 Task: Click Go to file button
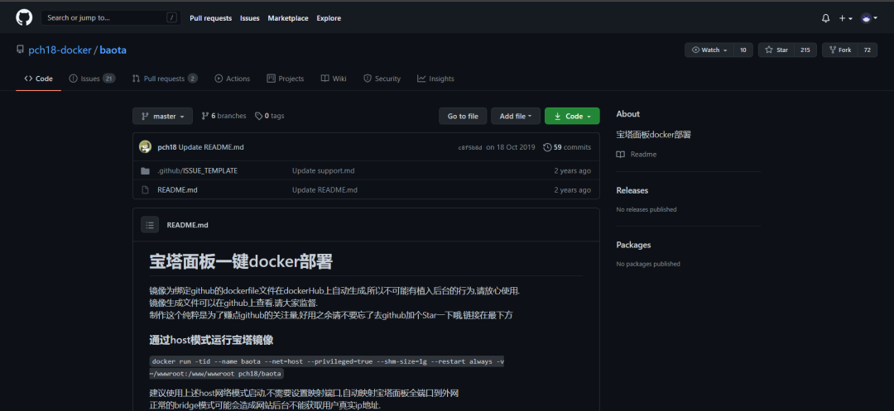click(463, 116)
